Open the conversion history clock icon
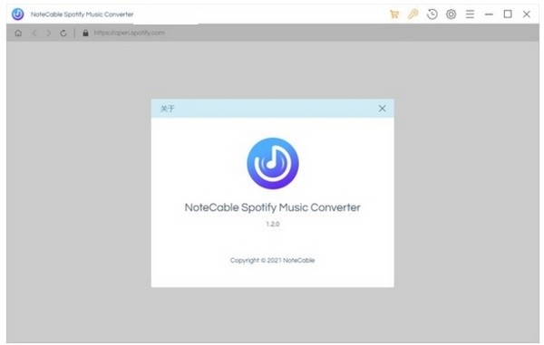The height and width of the screenshot is (345, 544). pyautogui.click(x=432, y=14)
